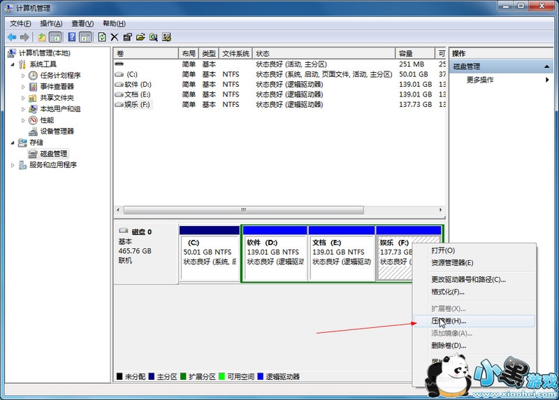Click the help question mark toolbar icon
This screenshot has width=559, height=400.
(x=71, y=37)
